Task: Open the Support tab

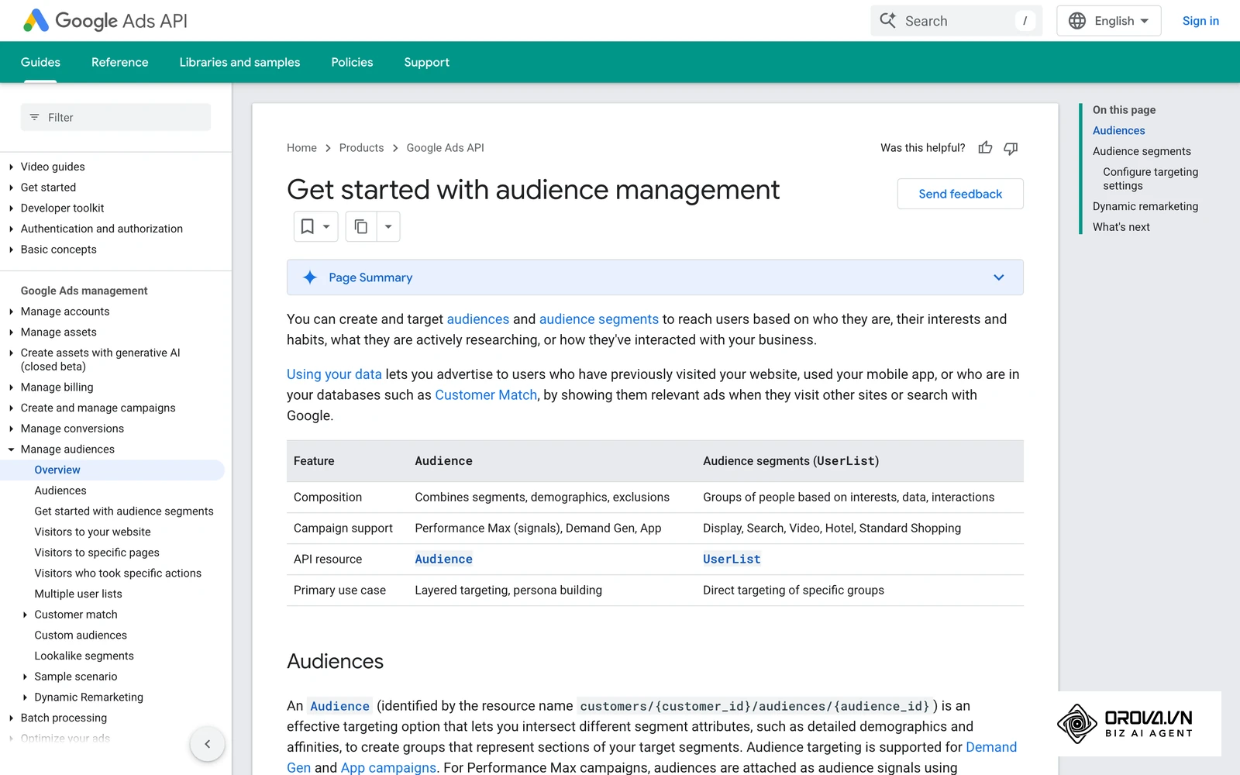Action: (x=426, y=62)
